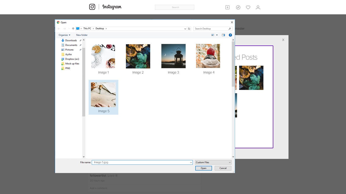Open the help icon
This screenshot has height=194, width=346.
pos(230,35)
